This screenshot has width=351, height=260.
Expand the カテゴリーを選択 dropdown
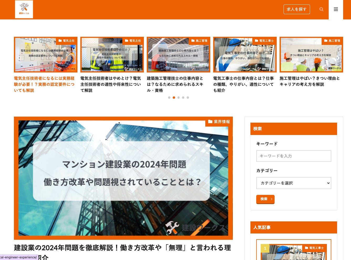[x=294, y=183]
